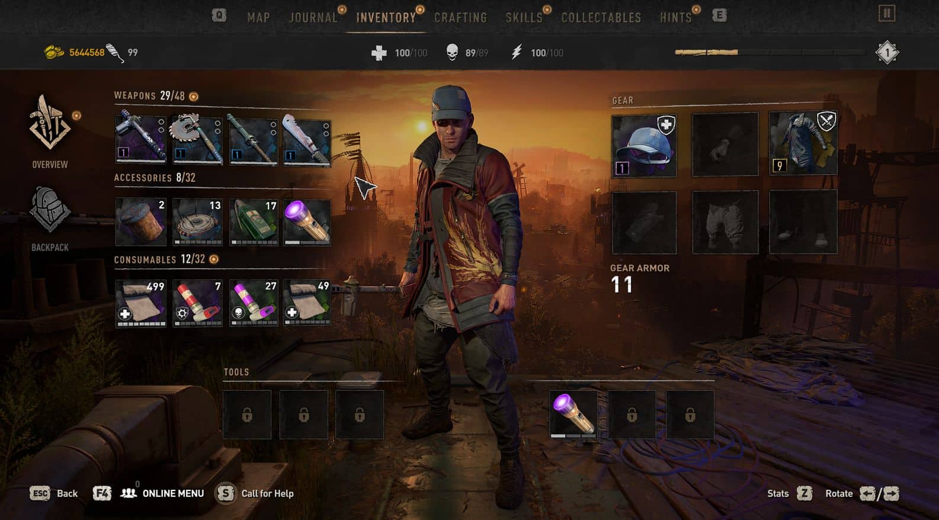Click the Back button
This screenshot has height=520, width=939.
coord(54,493)
